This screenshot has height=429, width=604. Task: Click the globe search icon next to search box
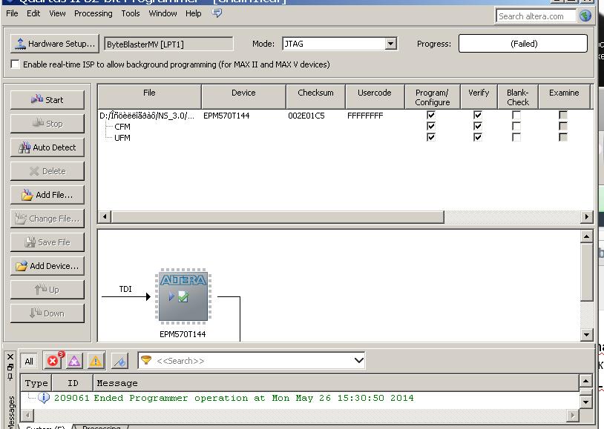[585, 16]
